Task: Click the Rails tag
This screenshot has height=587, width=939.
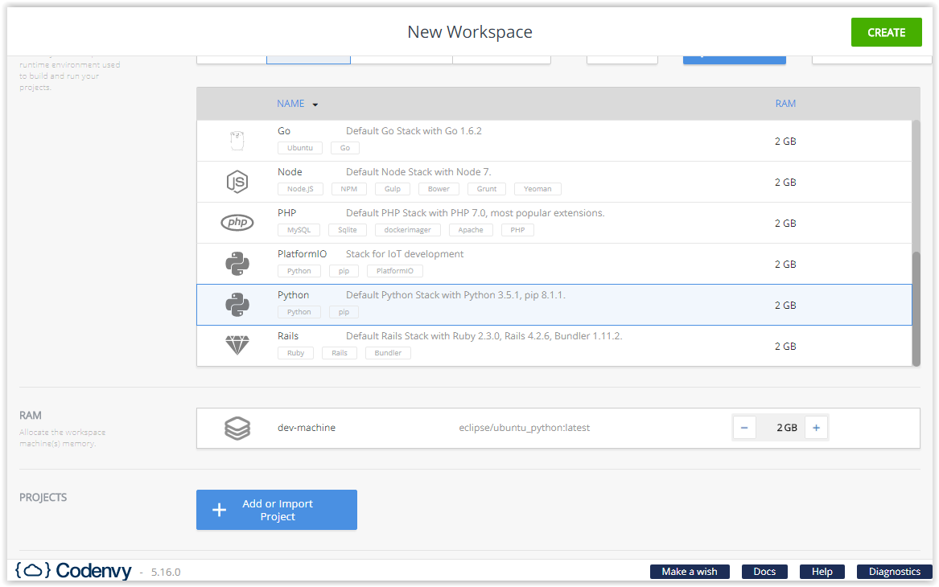Action: coord(340,353)
